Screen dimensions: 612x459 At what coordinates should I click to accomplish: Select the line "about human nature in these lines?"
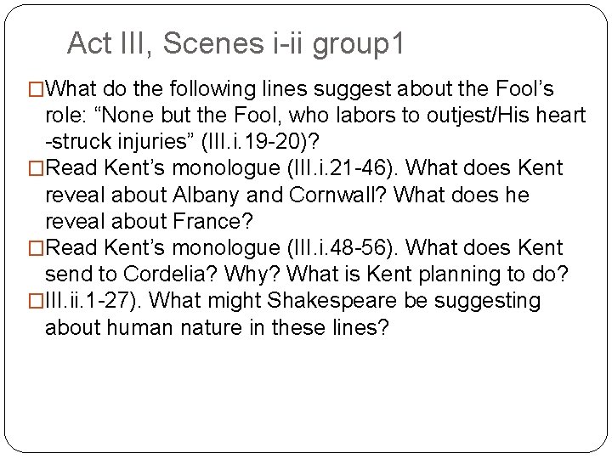point(217,327)
